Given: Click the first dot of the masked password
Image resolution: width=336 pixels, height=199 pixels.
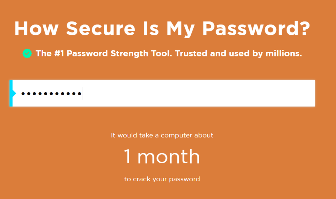Looking at the screenshot, I should click(x=23, y=94).
